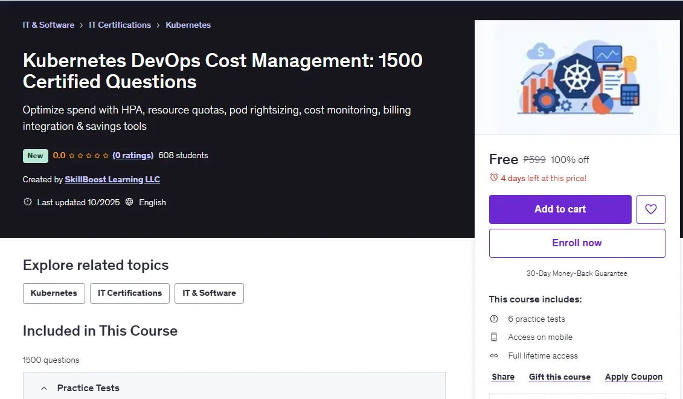This screenshot has width=683, height=399.
Task: Click the 'This course includes:' heading
Action: [x=535, y=299]
